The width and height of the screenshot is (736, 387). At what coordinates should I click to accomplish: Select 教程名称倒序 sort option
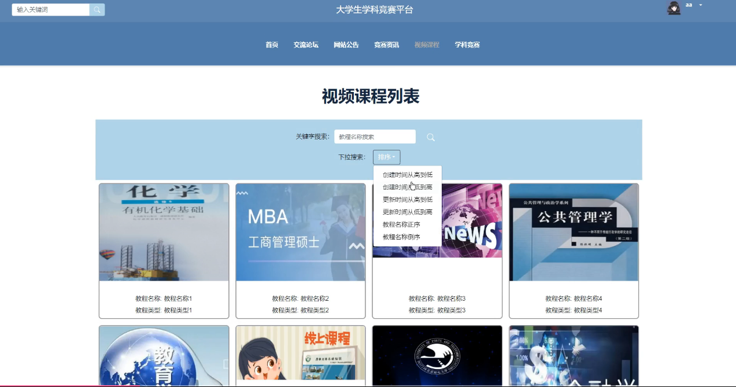pos(408,237)
